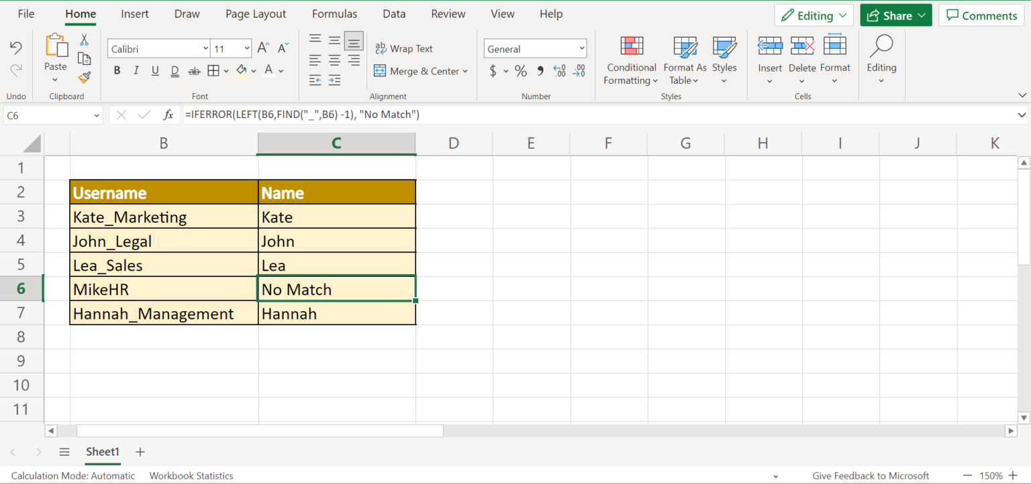Click the Increase Indent icon

click(334, 80)
